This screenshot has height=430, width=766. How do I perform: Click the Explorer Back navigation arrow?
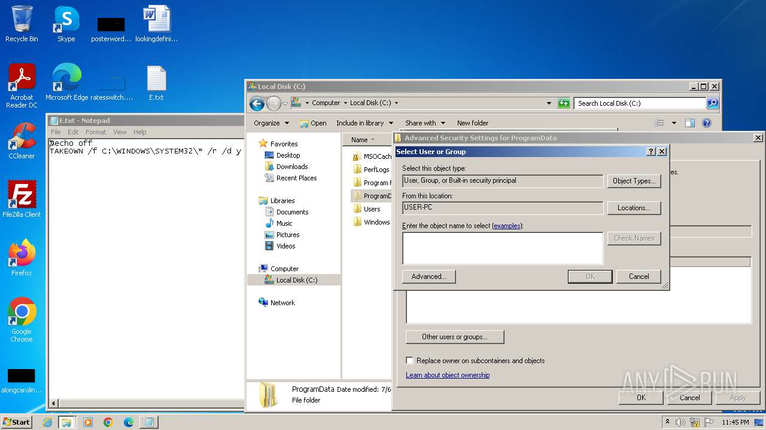tap(257, 103)
